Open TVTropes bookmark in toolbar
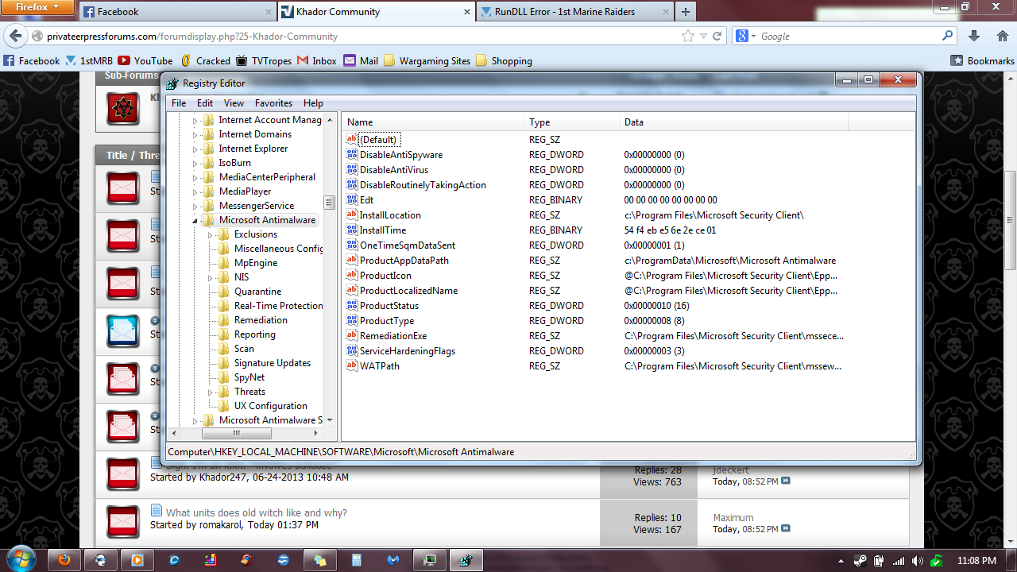Screen dimensions: 1017x572 click(264, 60)
